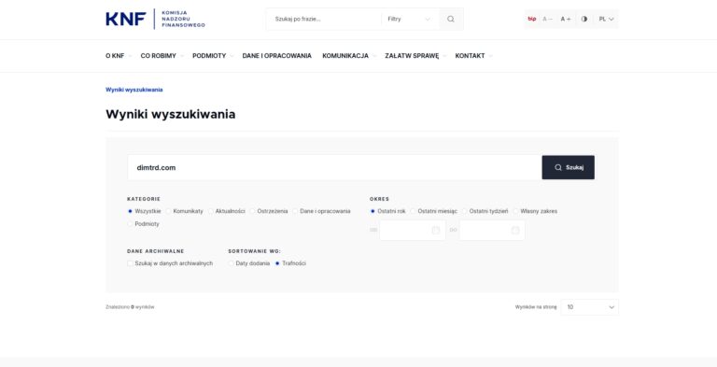Open the Wyniki wyszukiwania breadcrumb link
The height and width of the screenshot is (367, 717).
[134, 90]
